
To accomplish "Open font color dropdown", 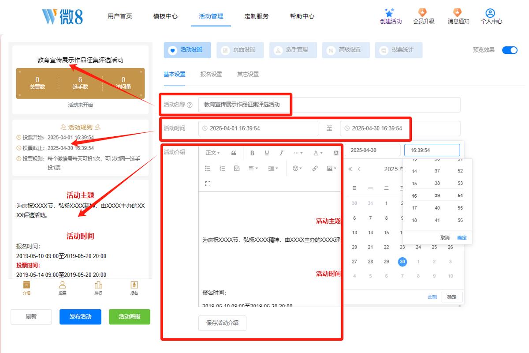I will tap(318, 153).
